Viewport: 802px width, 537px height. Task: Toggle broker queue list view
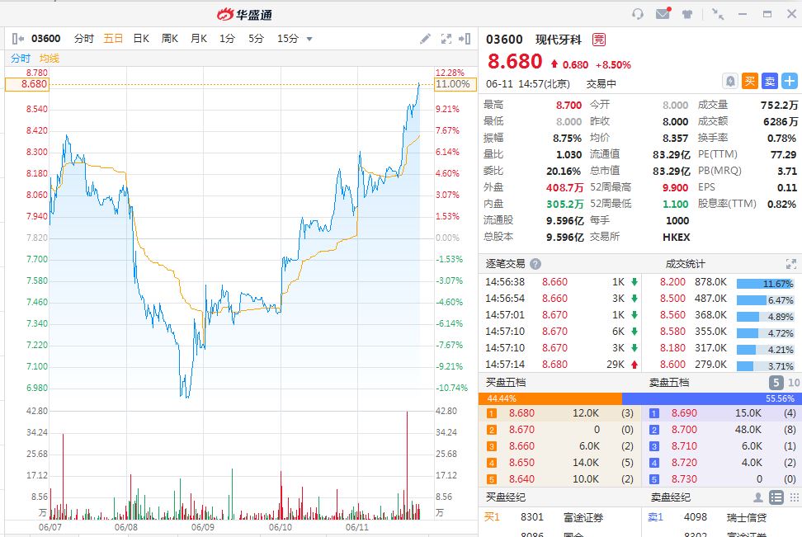[x=776, y=497]
